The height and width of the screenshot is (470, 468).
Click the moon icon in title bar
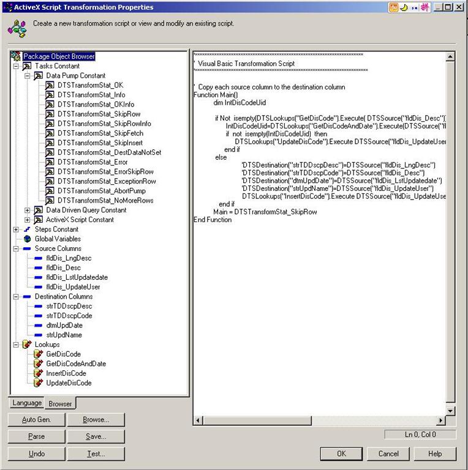point(404,7)
